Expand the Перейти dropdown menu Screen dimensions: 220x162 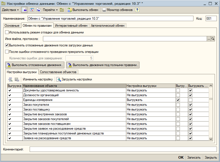[x=50, y=10]
